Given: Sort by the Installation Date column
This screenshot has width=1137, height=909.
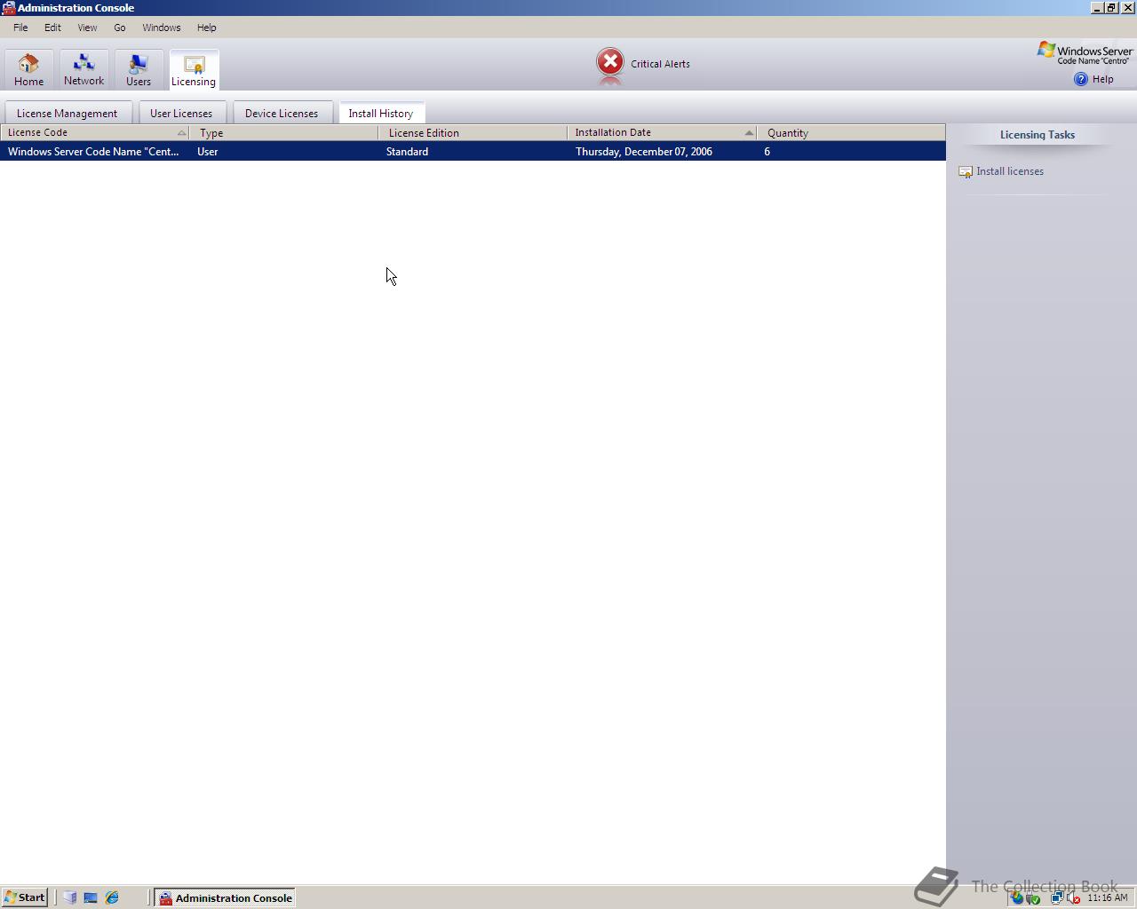Looking at the screenshot, I should coord(662,132).
